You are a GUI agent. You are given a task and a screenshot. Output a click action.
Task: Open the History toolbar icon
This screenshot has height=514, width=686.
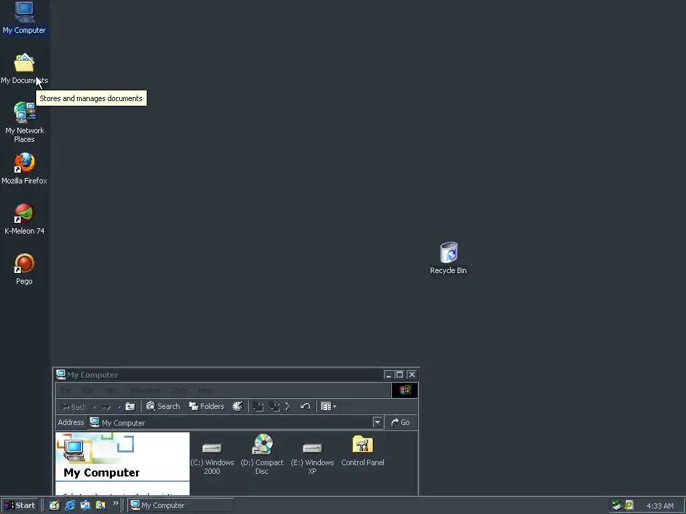point(238,406)
